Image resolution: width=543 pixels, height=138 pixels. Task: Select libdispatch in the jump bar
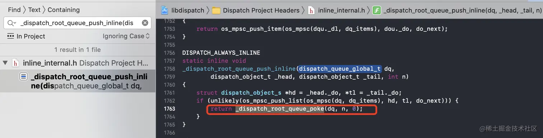point(187,10)
